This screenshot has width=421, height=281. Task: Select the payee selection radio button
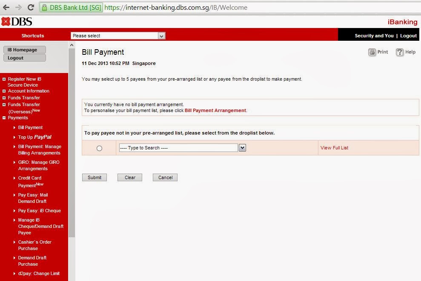click(x=99, y=148)
